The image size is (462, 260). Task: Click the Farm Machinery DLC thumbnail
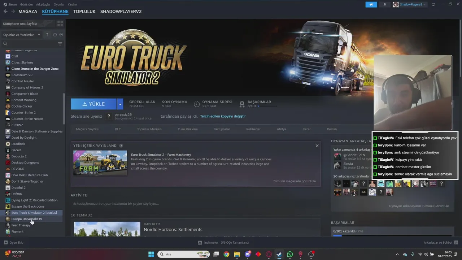point(100,163)
